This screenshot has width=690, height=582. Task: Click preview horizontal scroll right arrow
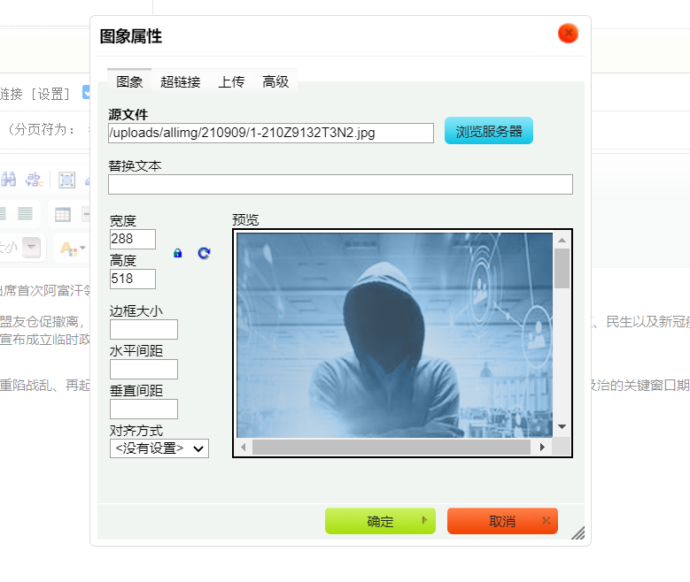pyautogui.click(x=542, y=447)
